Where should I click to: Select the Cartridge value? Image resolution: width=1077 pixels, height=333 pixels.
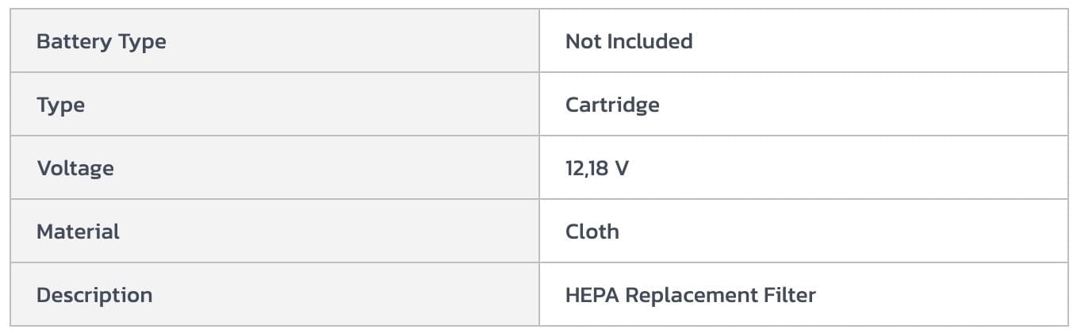click(x=611, y=105)
